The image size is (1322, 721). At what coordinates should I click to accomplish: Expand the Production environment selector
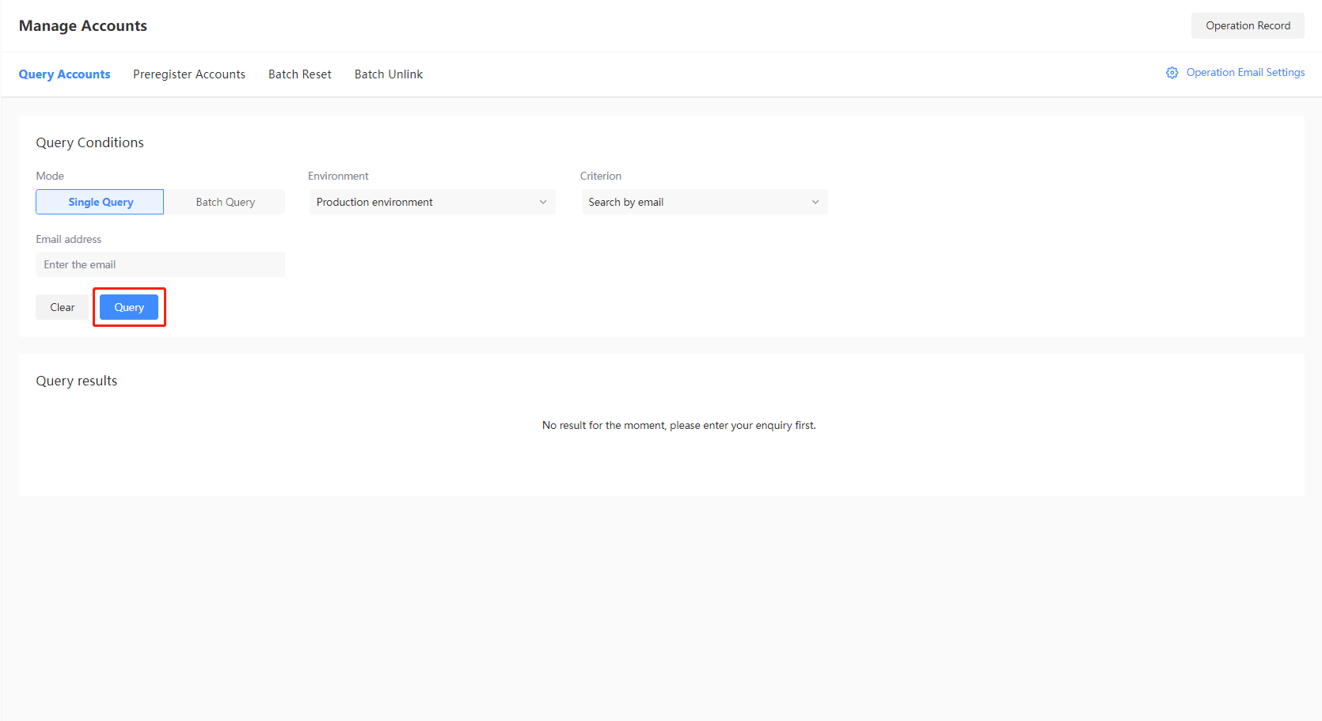pyautogui.click(x=431, y=202)
